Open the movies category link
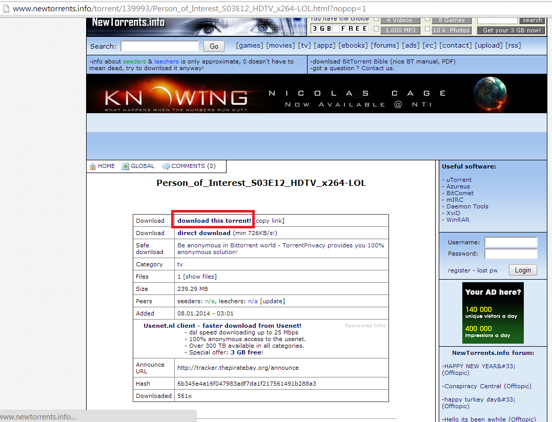552x422 pixels. [x=280, y=46]
